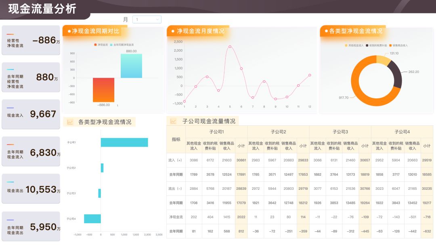The height and width of the screenshot is (245, 436).
Task: Click the 30235 table cell
Action: pyautogui.click(x=427, y=189)
